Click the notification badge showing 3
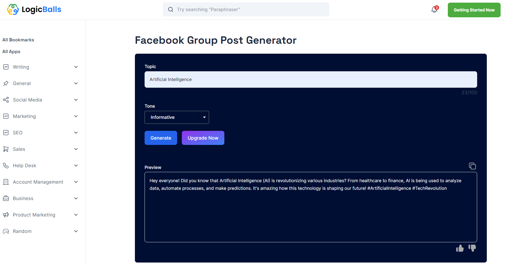 tap(437, 7)
